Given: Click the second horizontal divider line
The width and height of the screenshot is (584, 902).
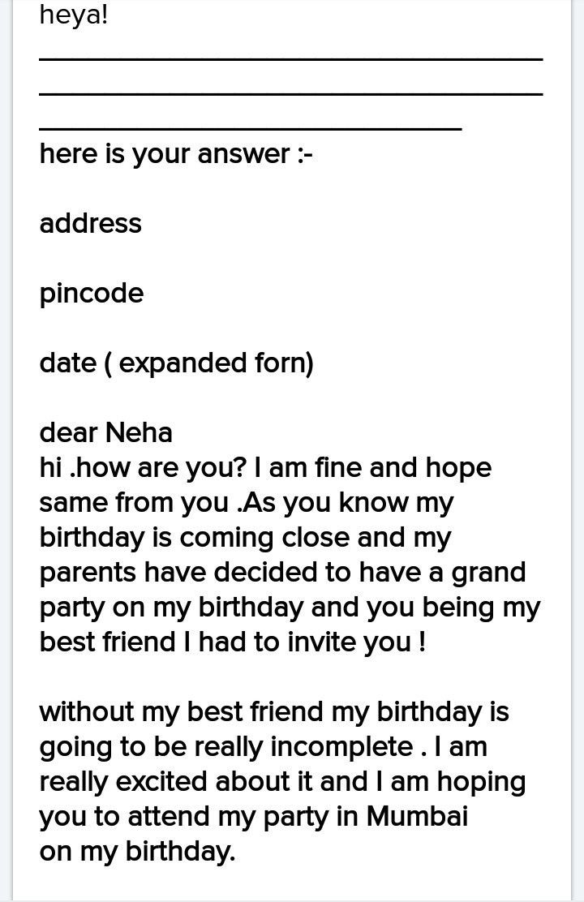Looking at the screenshot, I should 290,94.
